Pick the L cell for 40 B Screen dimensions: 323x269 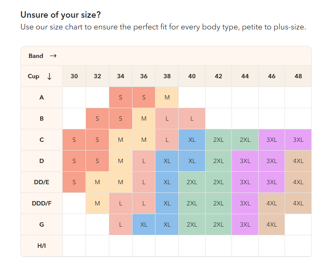192,118
